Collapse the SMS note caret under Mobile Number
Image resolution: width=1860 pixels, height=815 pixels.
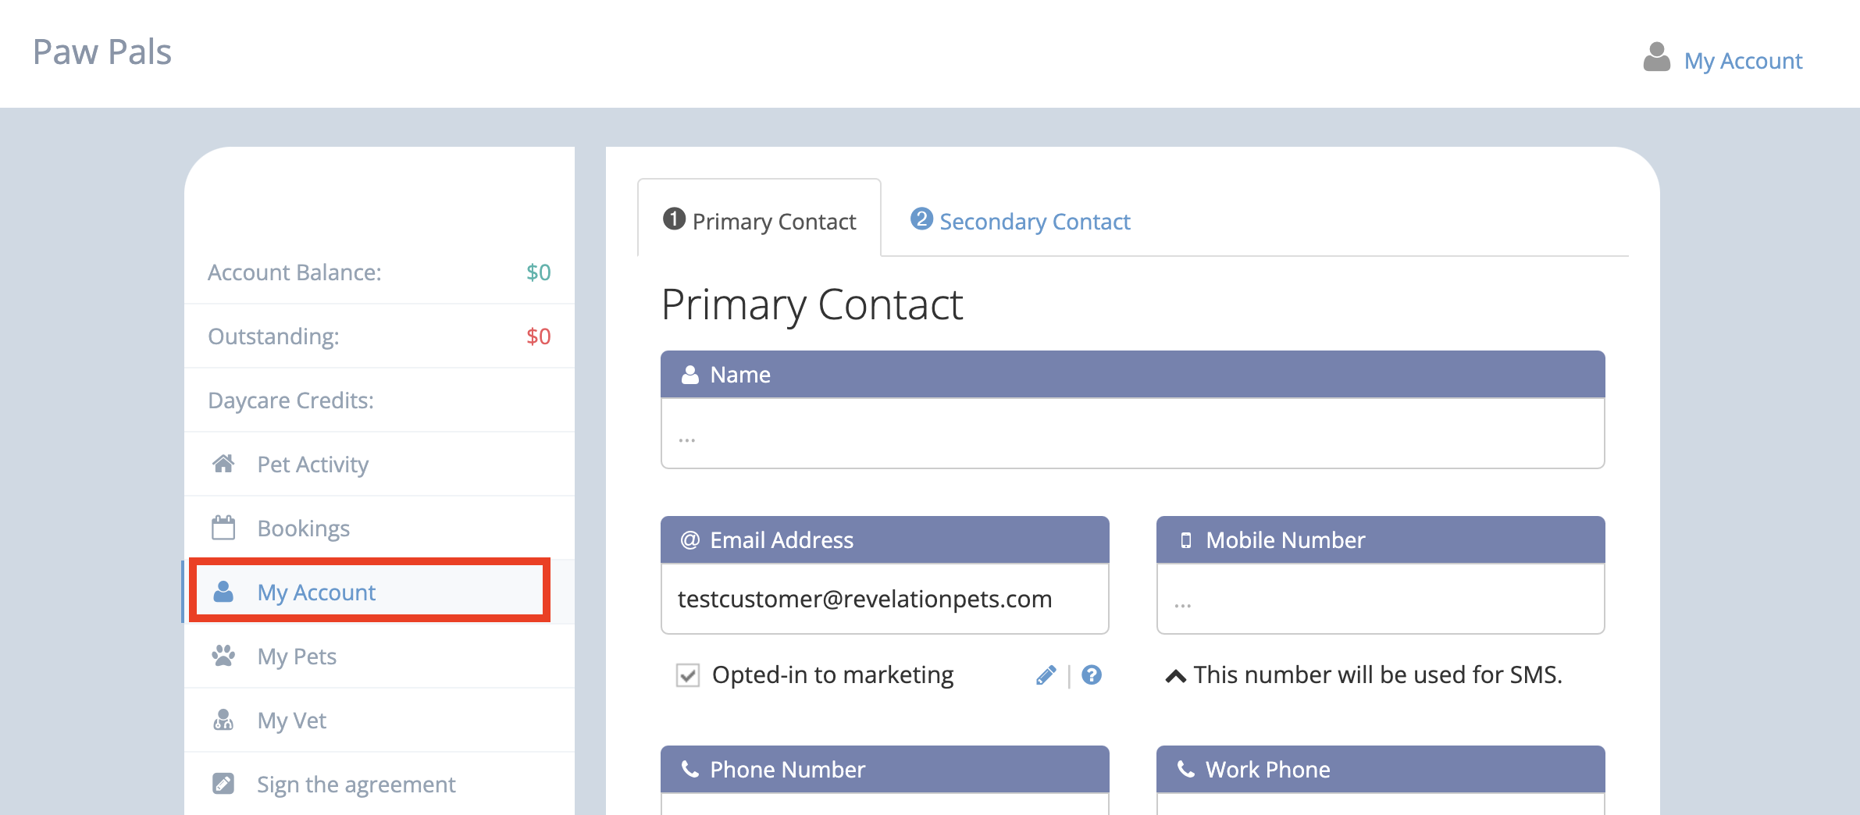coord(1176,676)
